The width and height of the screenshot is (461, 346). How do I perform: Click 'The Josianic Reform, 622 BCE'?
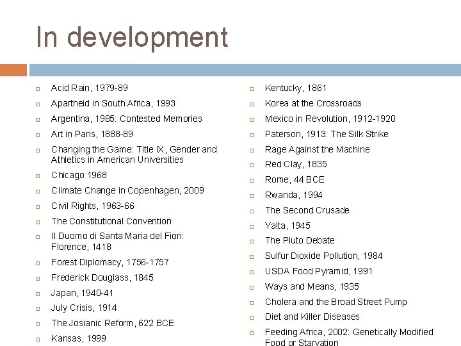pos(113,323)
